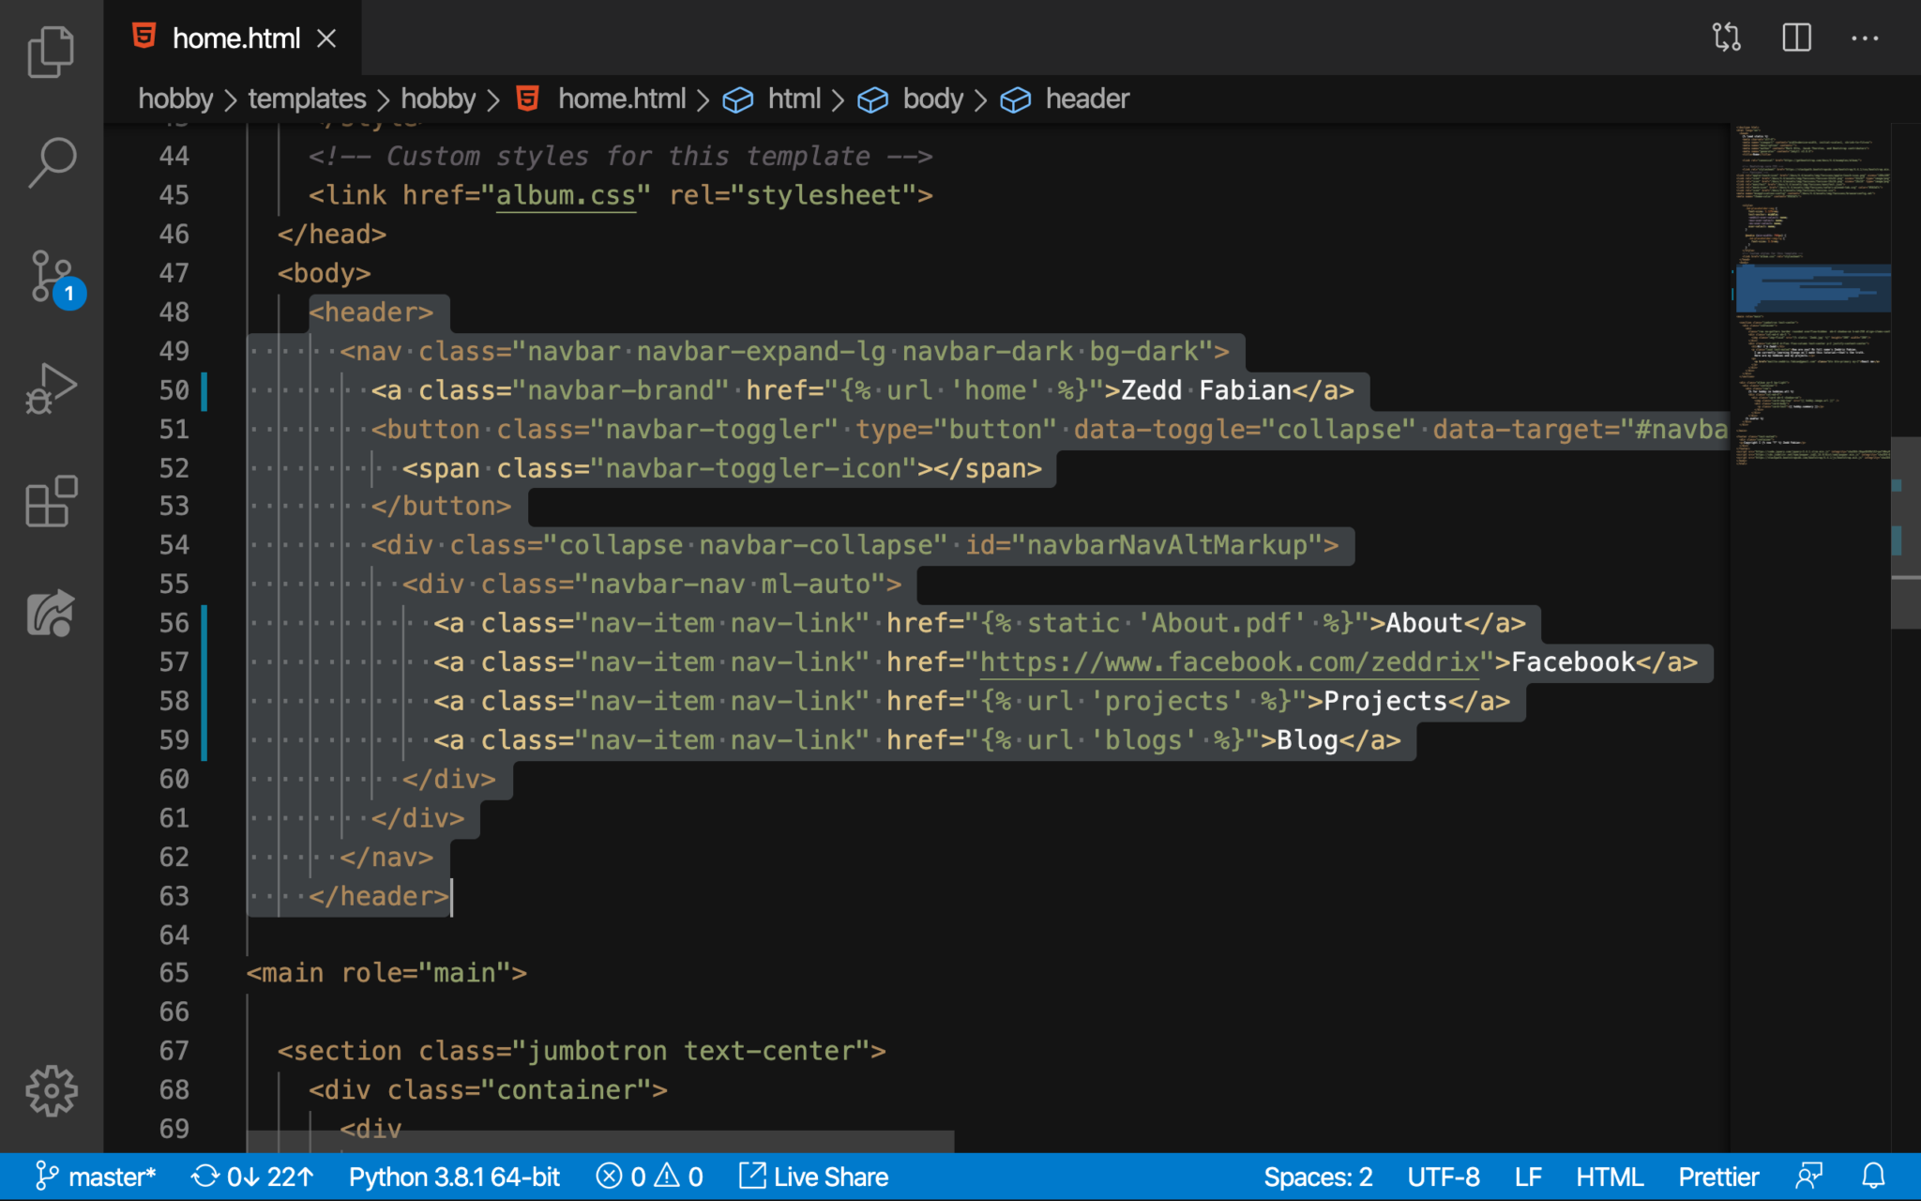The image size is (1921, 1201).
Task: Open the Live Share activity bar icon
Action: 51,614
